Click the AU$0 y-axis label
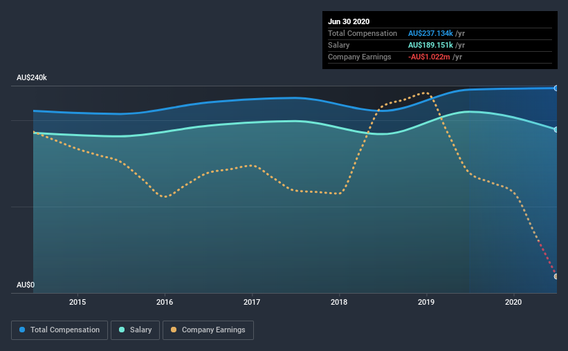Viewport: 568px width, 351px height. pyautogui.click(x=26, y=285)
